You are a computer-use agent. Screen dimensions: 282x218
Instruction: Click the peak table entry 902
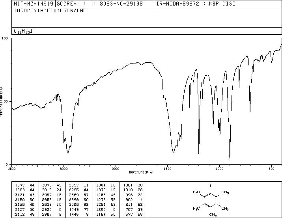129,199
